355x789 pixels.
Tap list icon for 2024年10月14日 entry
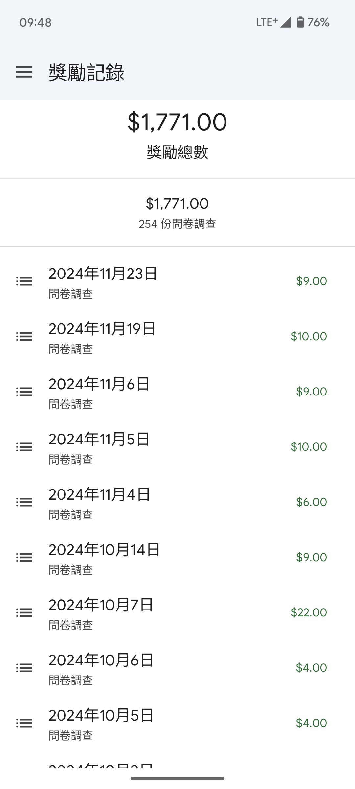(24, 558)
